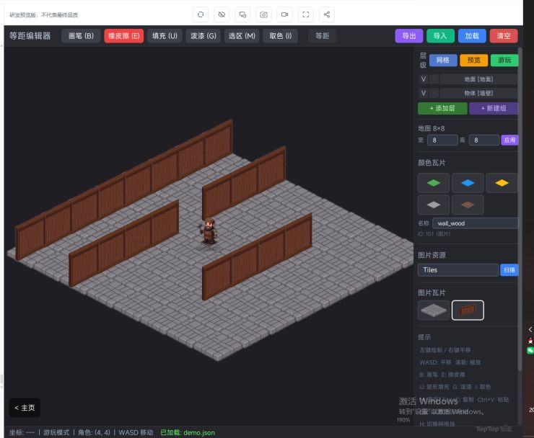
Task: Select the 物体 [墙壁] layer row
Action: (478, 93)
